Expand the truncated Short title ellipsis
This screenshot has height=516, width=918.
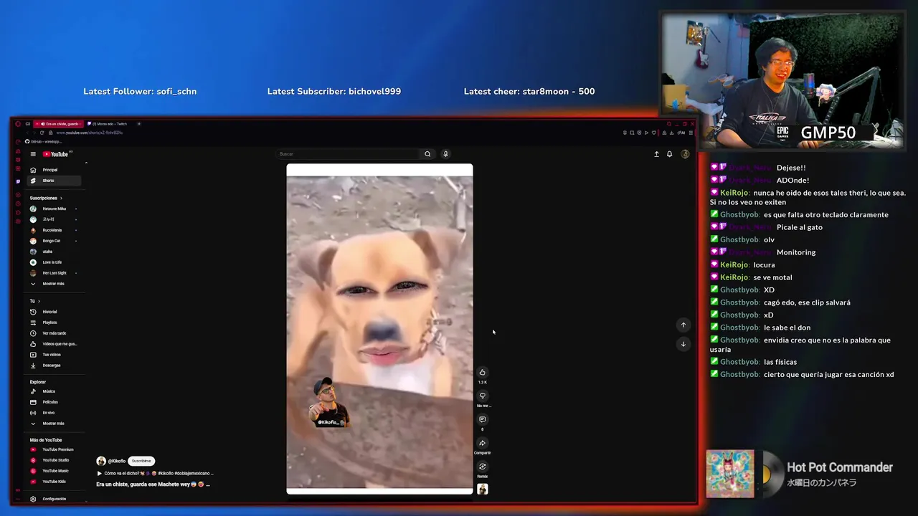(x=208, y=484)
